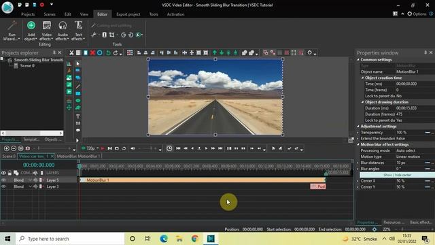The height and width of the screenshot is (245, 435).
Task: Toggle visibility of Layer 3
Action: pos(3,186)
